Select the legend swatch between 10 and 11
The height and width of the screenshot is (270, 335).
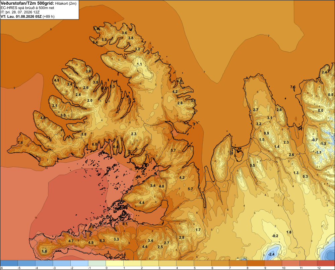pos(291,263)
